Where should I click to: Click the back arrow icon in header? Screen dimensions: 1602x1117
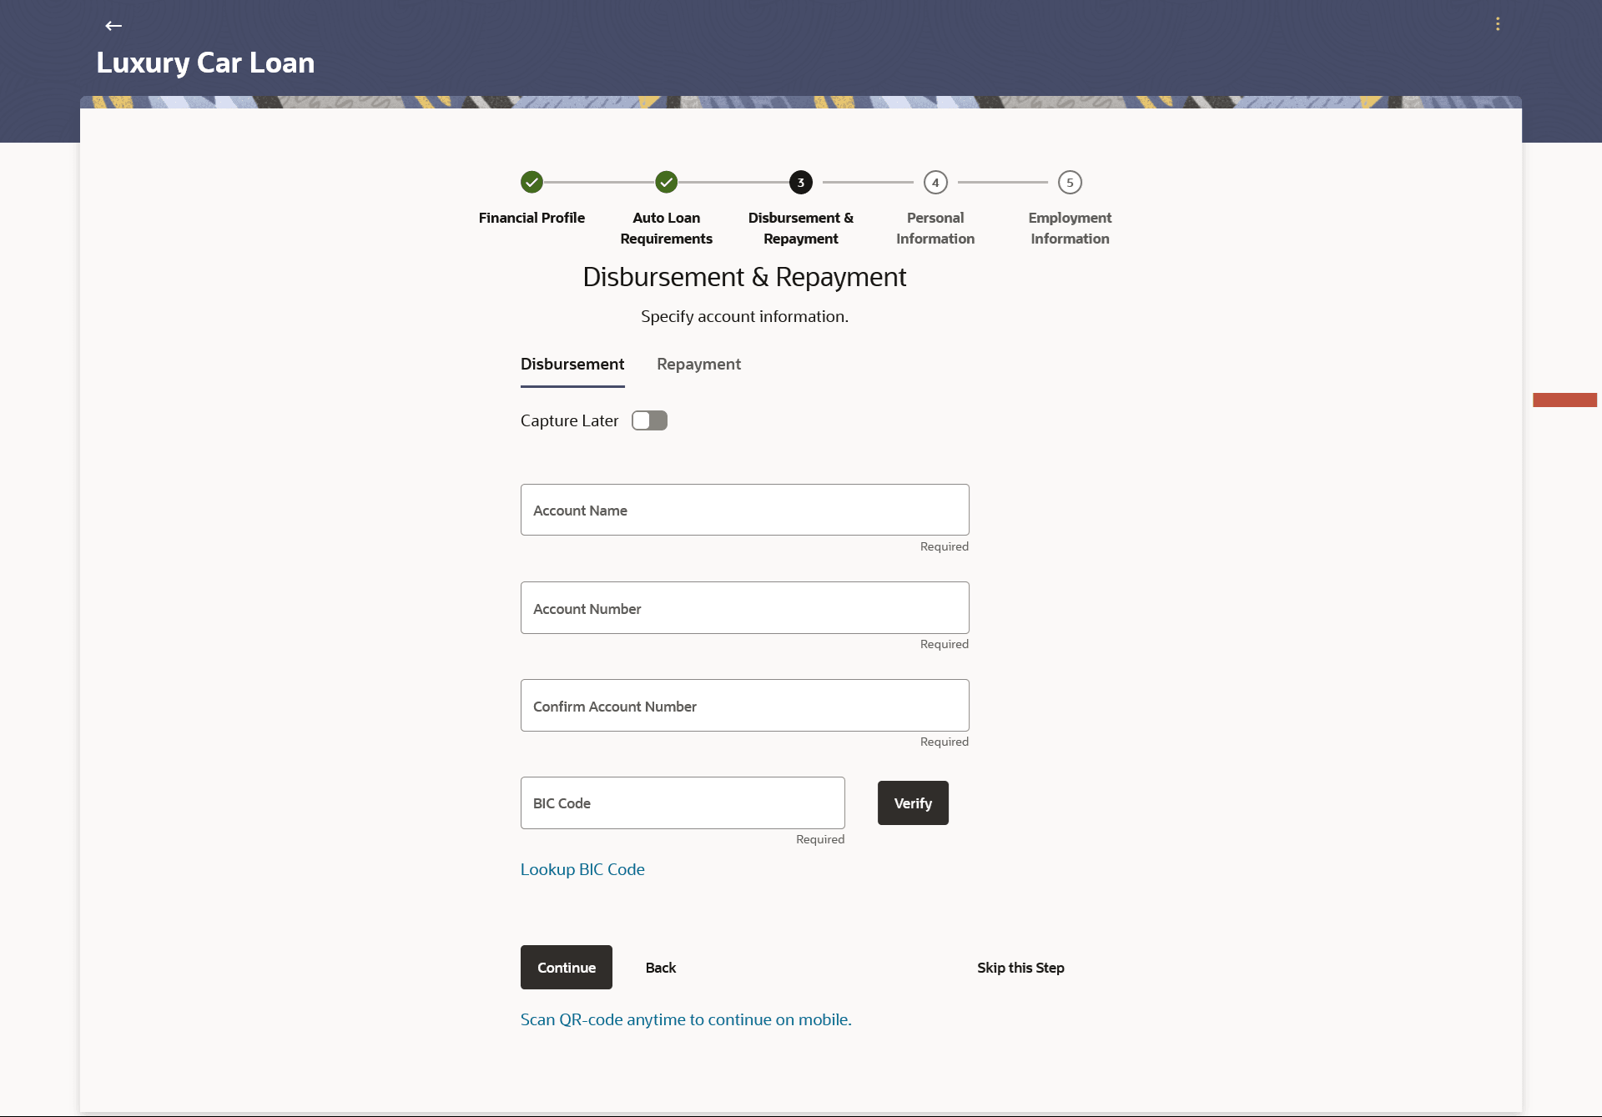113,26
